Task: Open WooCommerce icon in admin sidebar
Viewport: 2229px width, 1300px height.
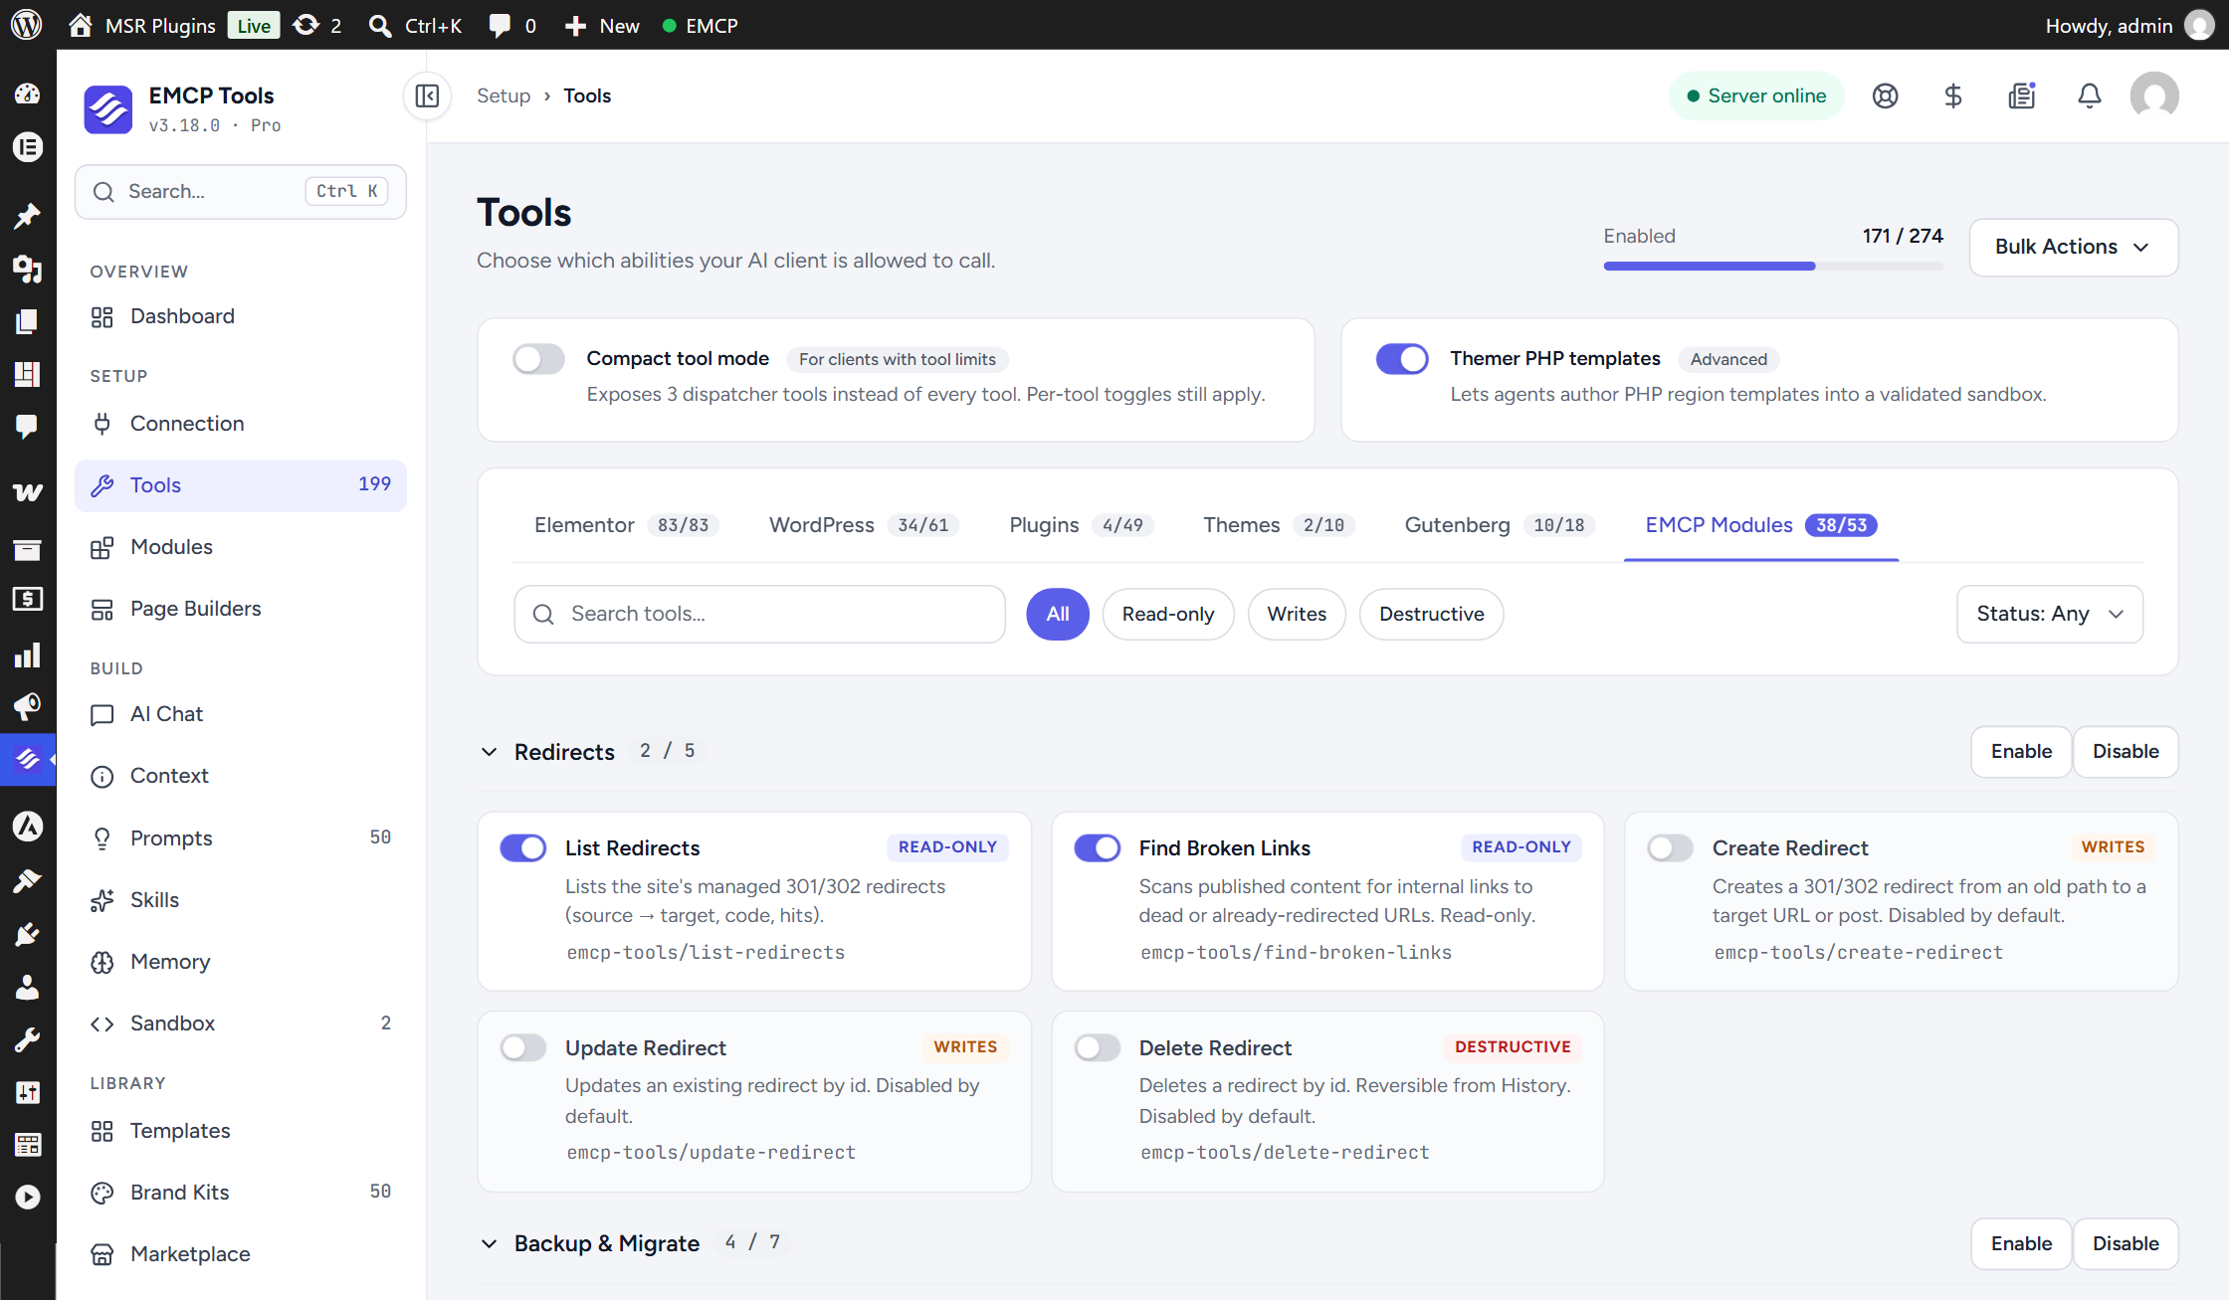Action: tap(28, 491)
